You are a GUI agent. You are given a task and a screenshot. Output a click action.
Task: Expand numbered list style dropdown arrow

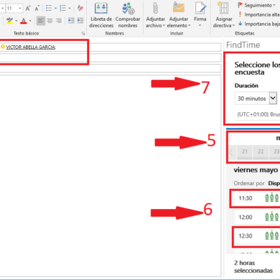pos(70,9)
